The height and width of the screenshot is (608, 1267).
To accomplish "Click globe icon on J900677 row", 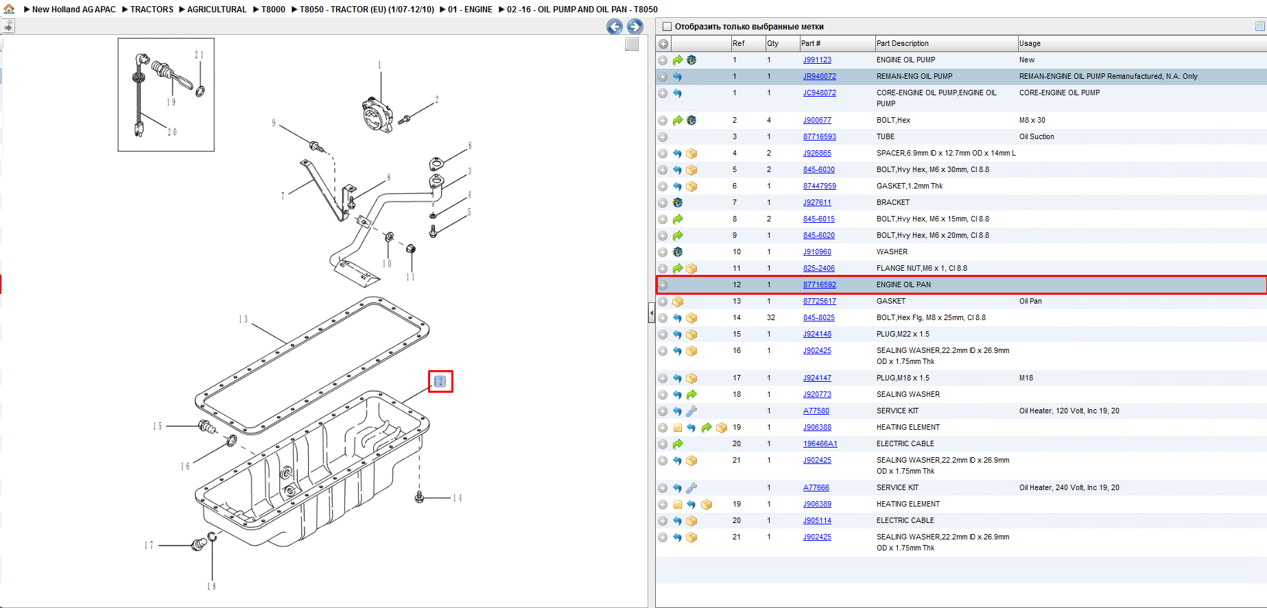I will [691, 121].
